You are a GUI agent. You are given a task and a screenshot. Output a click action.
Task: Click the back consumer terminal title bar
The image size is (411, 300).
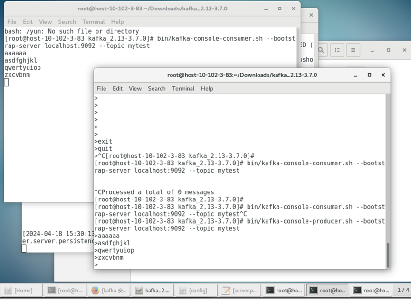tap(153, 9)
